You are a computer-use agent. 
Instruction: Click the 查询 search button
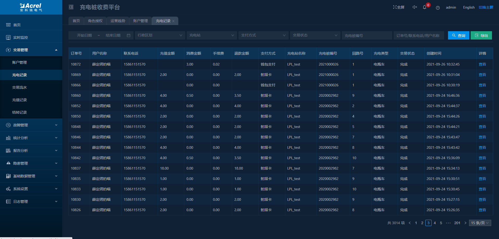click(458, 35)
